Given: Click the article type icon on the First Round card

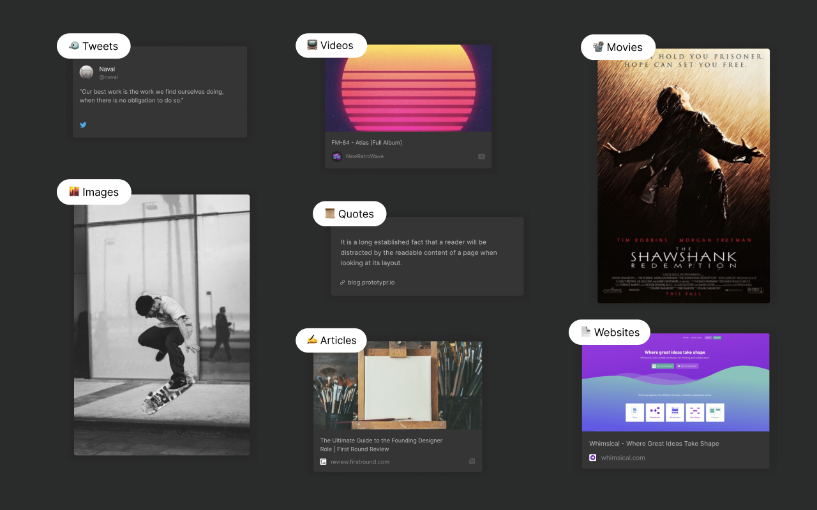Looking at the screenshot, I should pyautogui.click(x=472, y=461).
